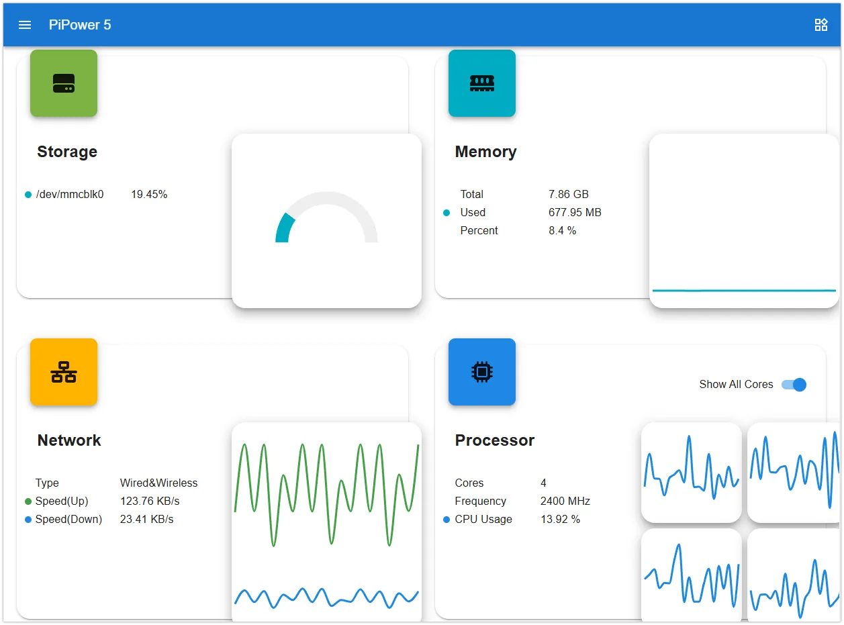Click the network speed line chart

(x=326, y=522)
